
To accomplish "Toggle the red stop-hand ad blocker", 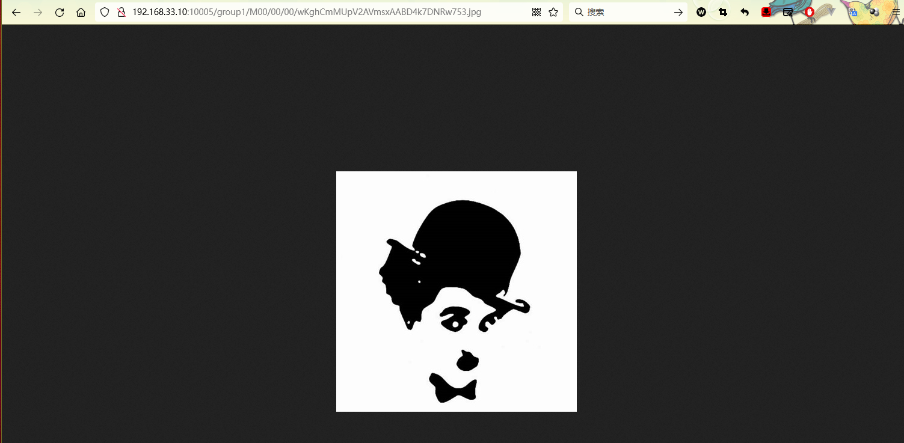I will pyautogui.click(x=810, y=12).
